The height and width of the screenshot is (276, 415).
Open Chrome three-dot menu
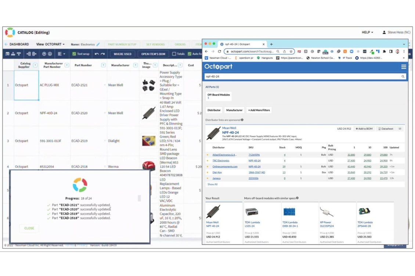pyautogui.click(x=404, y=52)
